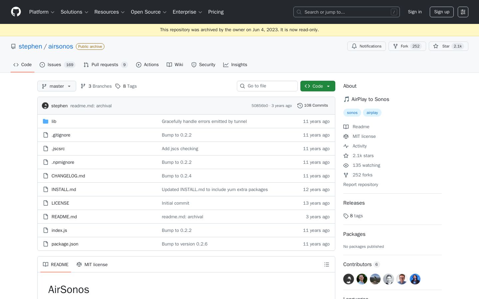Image resolution: width=479 pixels, height=299 pixels.
Task: Click the Report repository link
Action: 361,184
